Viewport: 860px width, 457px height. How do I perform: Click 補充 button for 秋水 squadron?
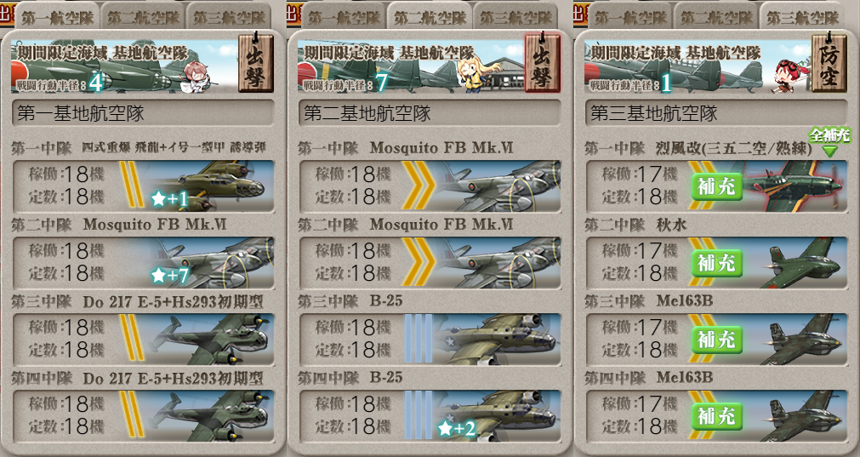pos(716,263)
